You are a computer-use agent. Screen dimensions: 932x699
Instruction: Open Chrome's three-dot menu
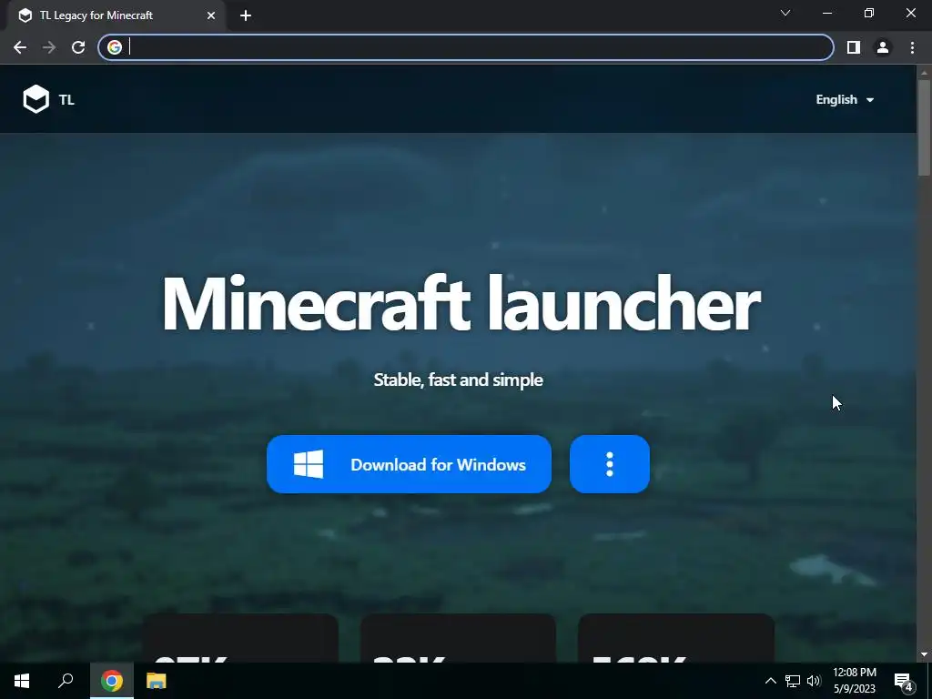coord(912,47)
